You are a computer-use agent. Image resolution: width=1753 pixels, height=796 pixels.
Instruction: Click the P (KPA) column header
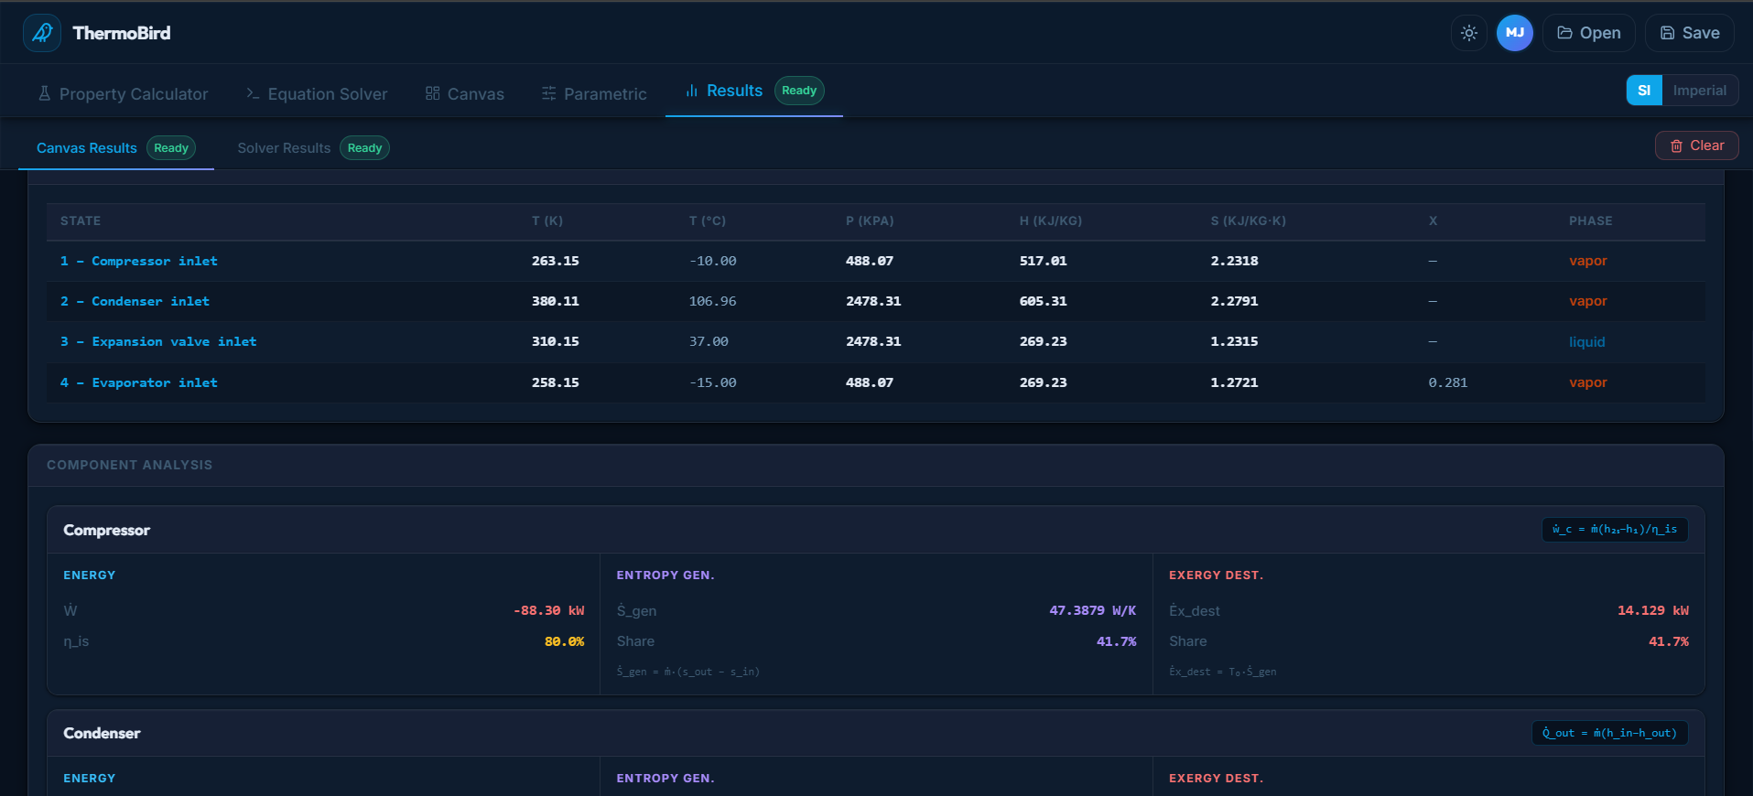870,221
